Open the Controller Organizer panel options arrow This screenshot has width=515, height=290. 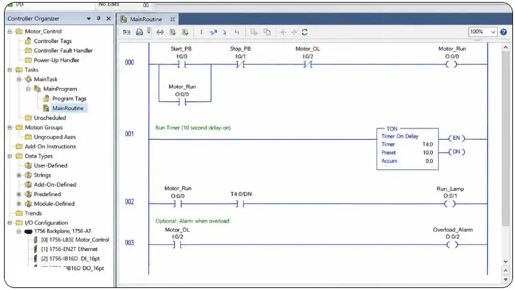[x=89, y=19]
